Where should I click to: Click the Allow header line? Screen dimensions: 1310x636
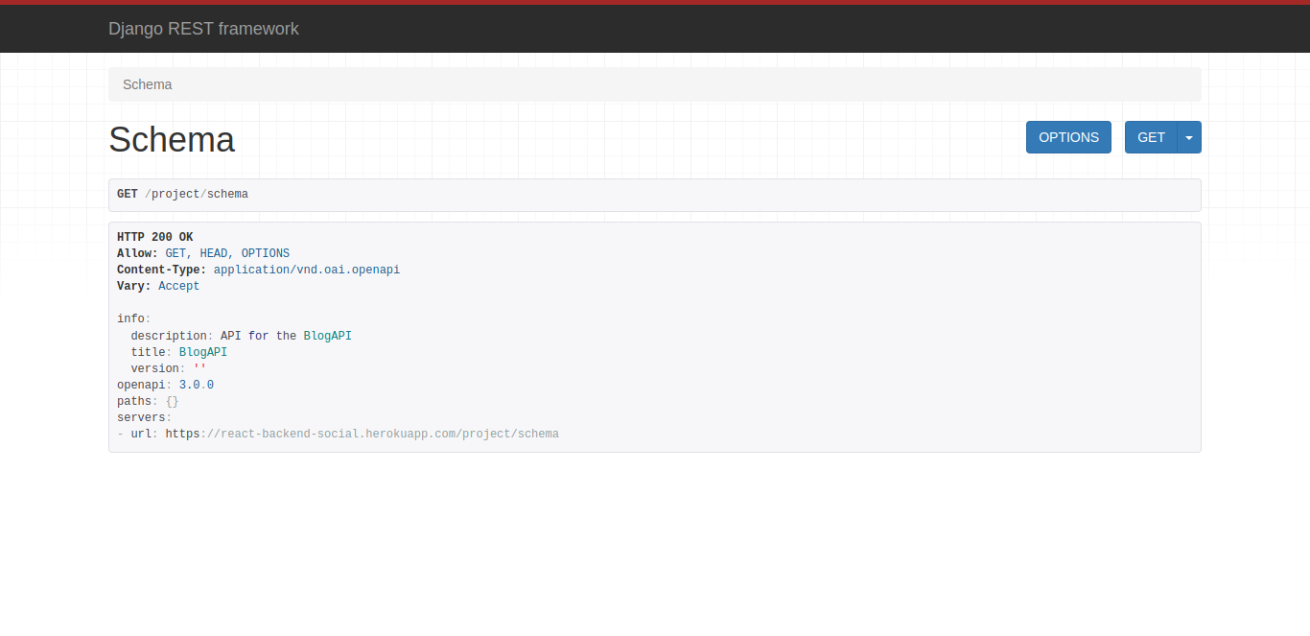pos(203,253)
